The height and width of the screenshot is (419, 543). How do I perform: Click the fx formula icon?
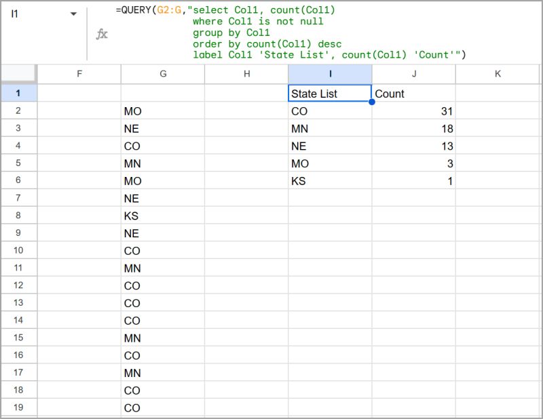(102, 35)
